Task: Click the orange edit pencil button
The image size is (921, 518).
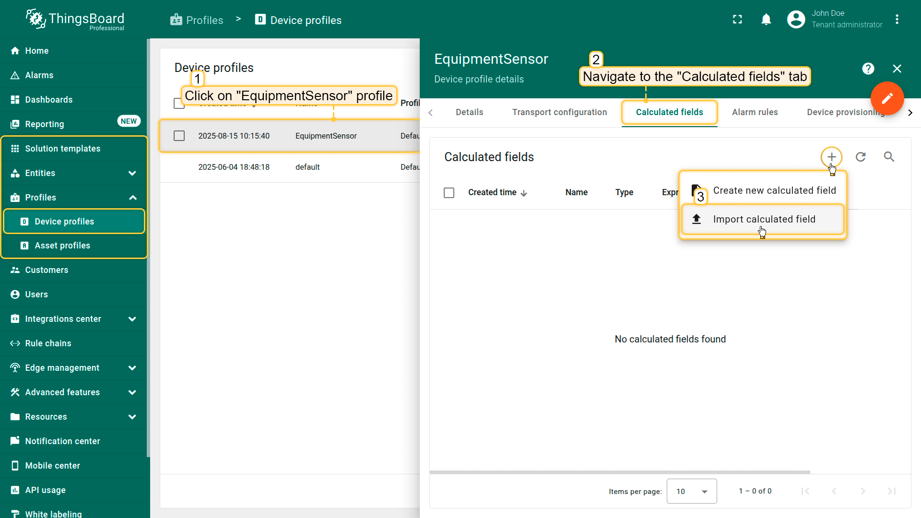Action: (887, 98)
